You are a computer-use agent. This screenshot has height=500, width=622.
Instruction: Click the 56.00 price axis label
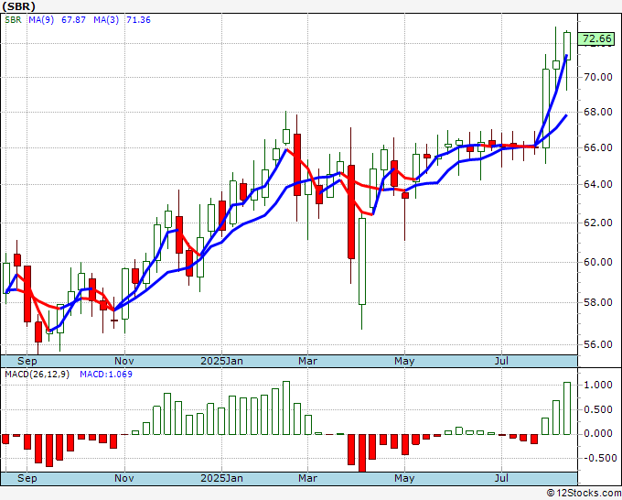[x=598, y=344]
